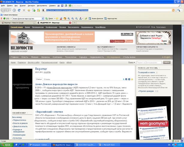Click the ICQ Search input field

pyautogui.click(x=126, y=6)
